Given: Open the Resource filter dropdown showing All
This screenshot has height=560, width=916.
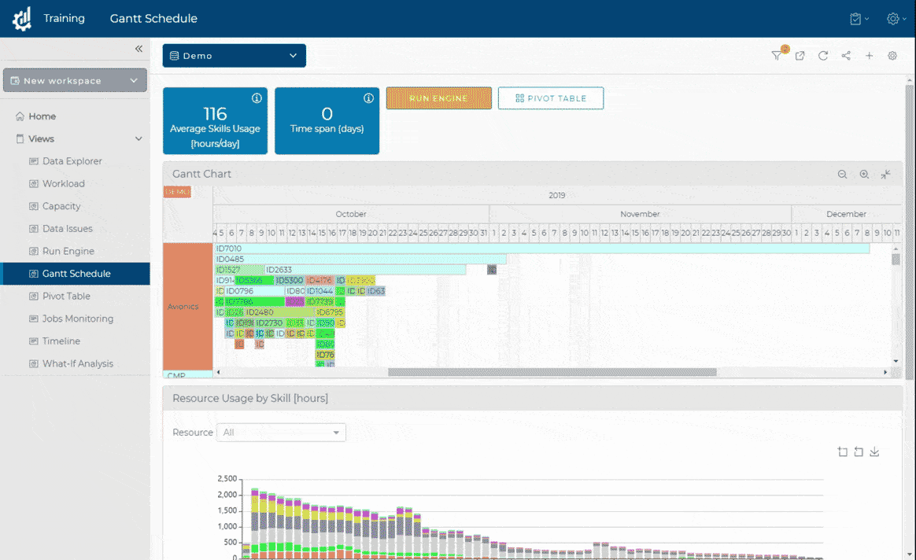Looking at the screenshot, I should click(281, 432).
